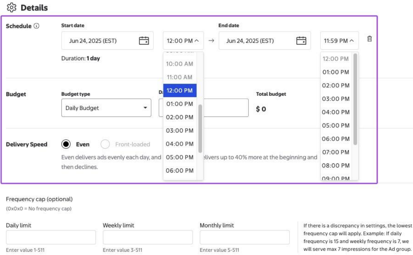Click the Schedule info icon

click(36, 26)
